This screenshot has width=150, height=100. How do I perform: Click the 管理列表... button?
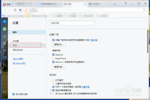click(59, 67)
